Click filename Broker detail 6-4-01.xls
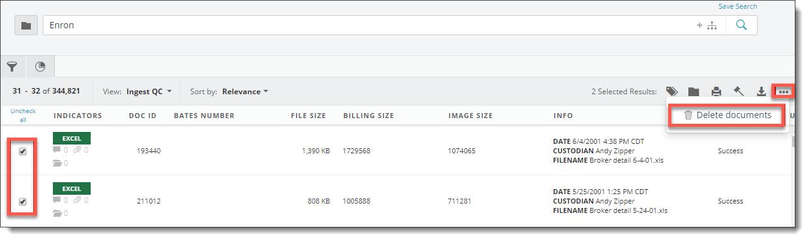This screenshot has width=808, height=240. (x=627, y=160)
